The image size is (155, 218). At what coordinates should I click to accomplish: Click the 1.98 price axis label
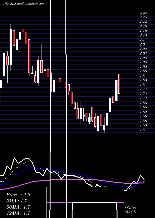143,58
